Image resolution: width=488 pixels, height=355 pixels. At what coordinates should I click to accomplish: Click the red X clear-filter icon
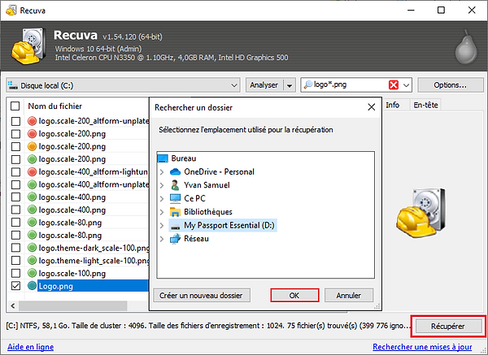tap(394, 84)
